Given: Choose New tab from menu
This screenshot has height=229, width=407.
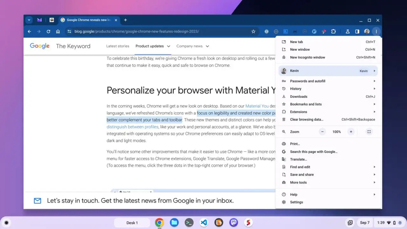Looking at the screenshot, I should click(x=328, y=42).
